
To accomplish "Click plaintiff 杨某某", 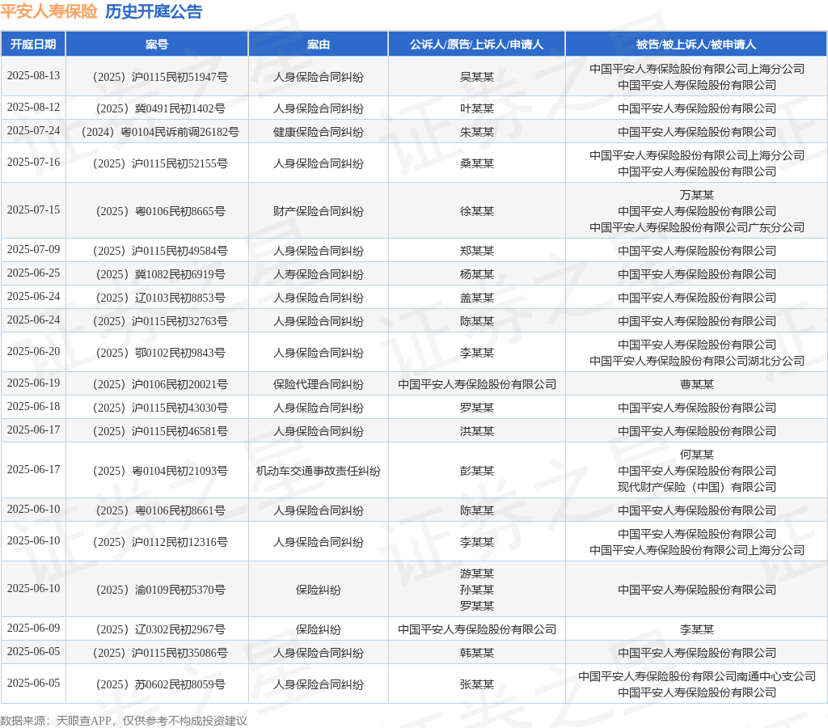I will (477, 275).
